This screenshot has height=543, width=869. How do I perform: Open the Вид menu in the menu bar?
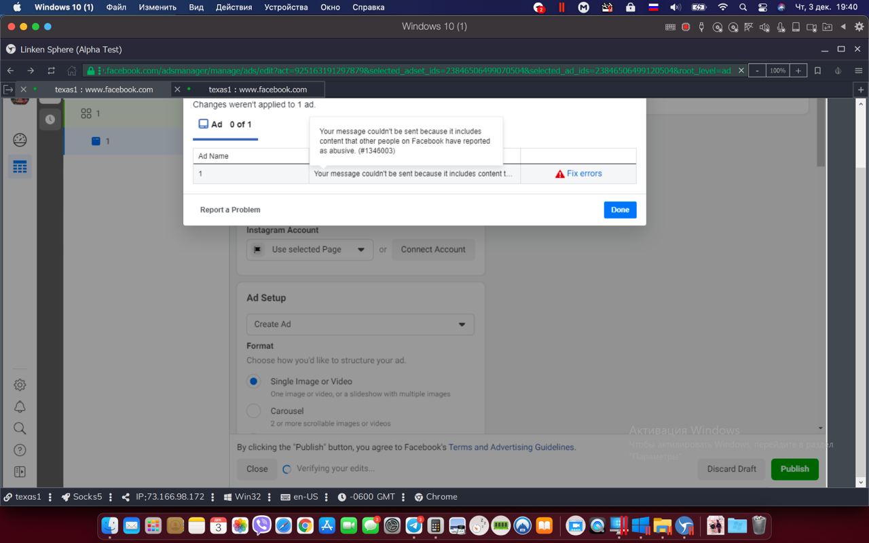point(196,7)
